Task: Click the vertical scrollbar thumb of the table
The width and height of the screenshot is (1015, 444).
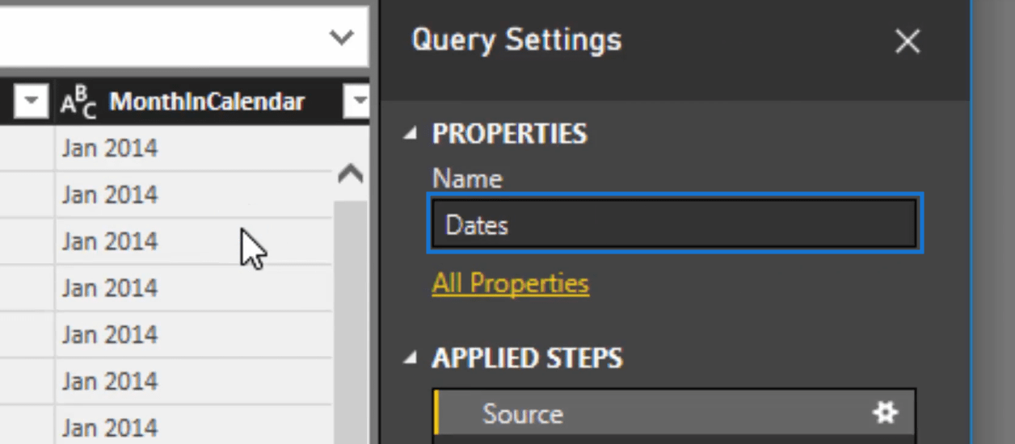Action: pyautogui.click(x=350, y=321)
